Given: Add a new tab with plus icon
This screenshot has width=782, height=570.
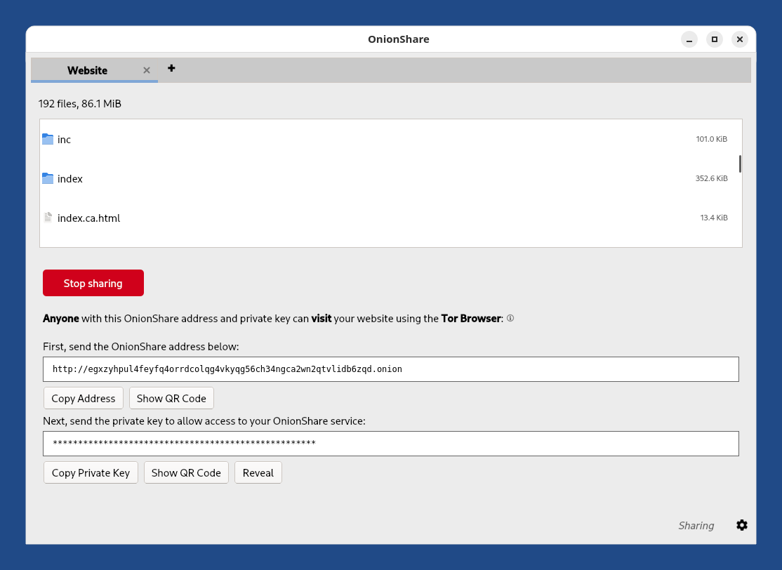Looking at the screenshot, I should coord(171,68).
